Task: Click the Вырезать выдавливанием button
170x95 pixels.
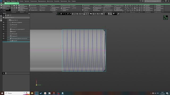Action: [x=23, y=8]
